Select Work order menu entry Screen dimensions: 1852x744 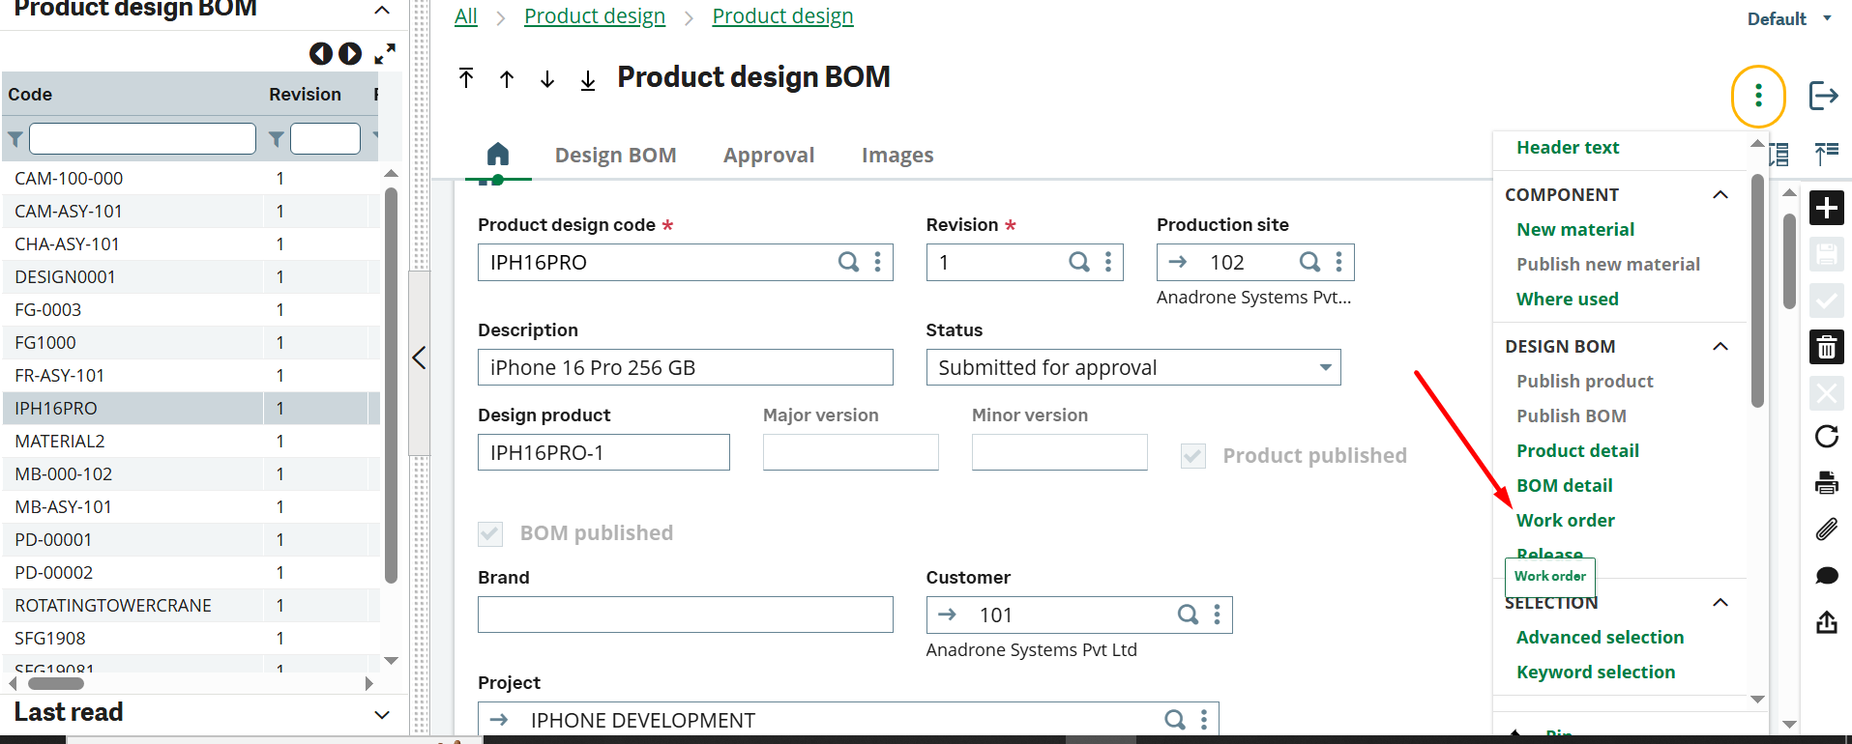1565,520
